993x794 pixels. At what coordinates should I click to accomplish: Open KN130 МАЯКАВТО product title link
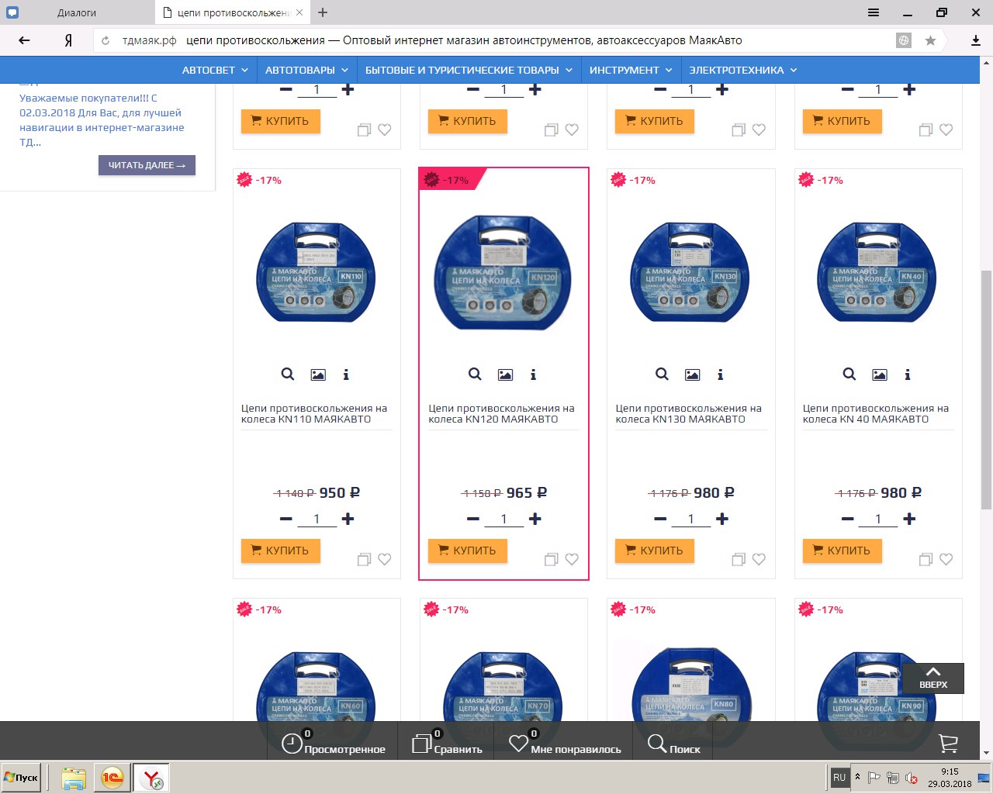tap(689, 413)
